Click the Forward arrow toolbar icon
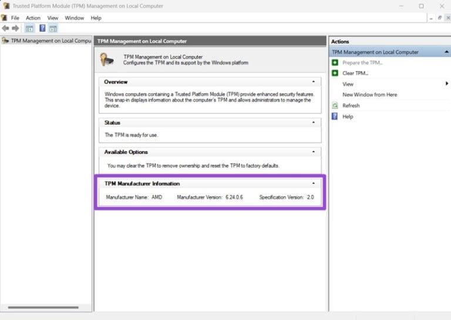The height and width of the screenshot is (320, 451). [x=15, y=28]
